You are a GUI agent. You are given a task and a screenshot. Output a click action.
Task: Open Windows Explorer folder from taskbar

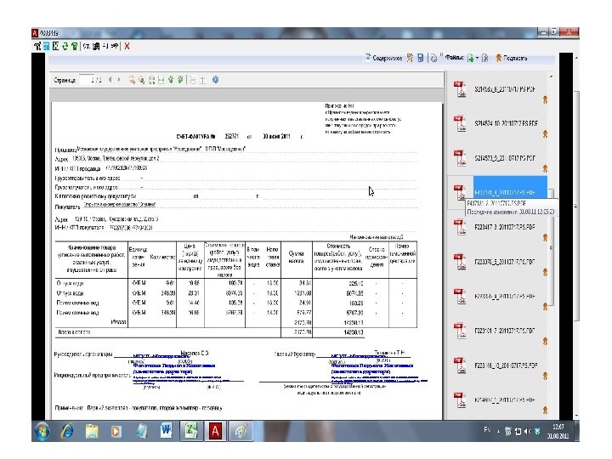[x=92, y=431]
